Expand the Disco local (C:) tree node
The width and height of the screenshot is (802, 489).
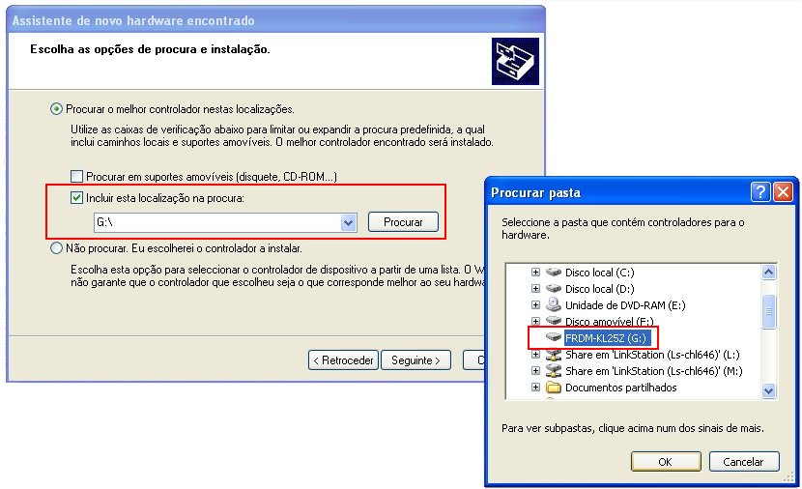click(x=535, y=273)
